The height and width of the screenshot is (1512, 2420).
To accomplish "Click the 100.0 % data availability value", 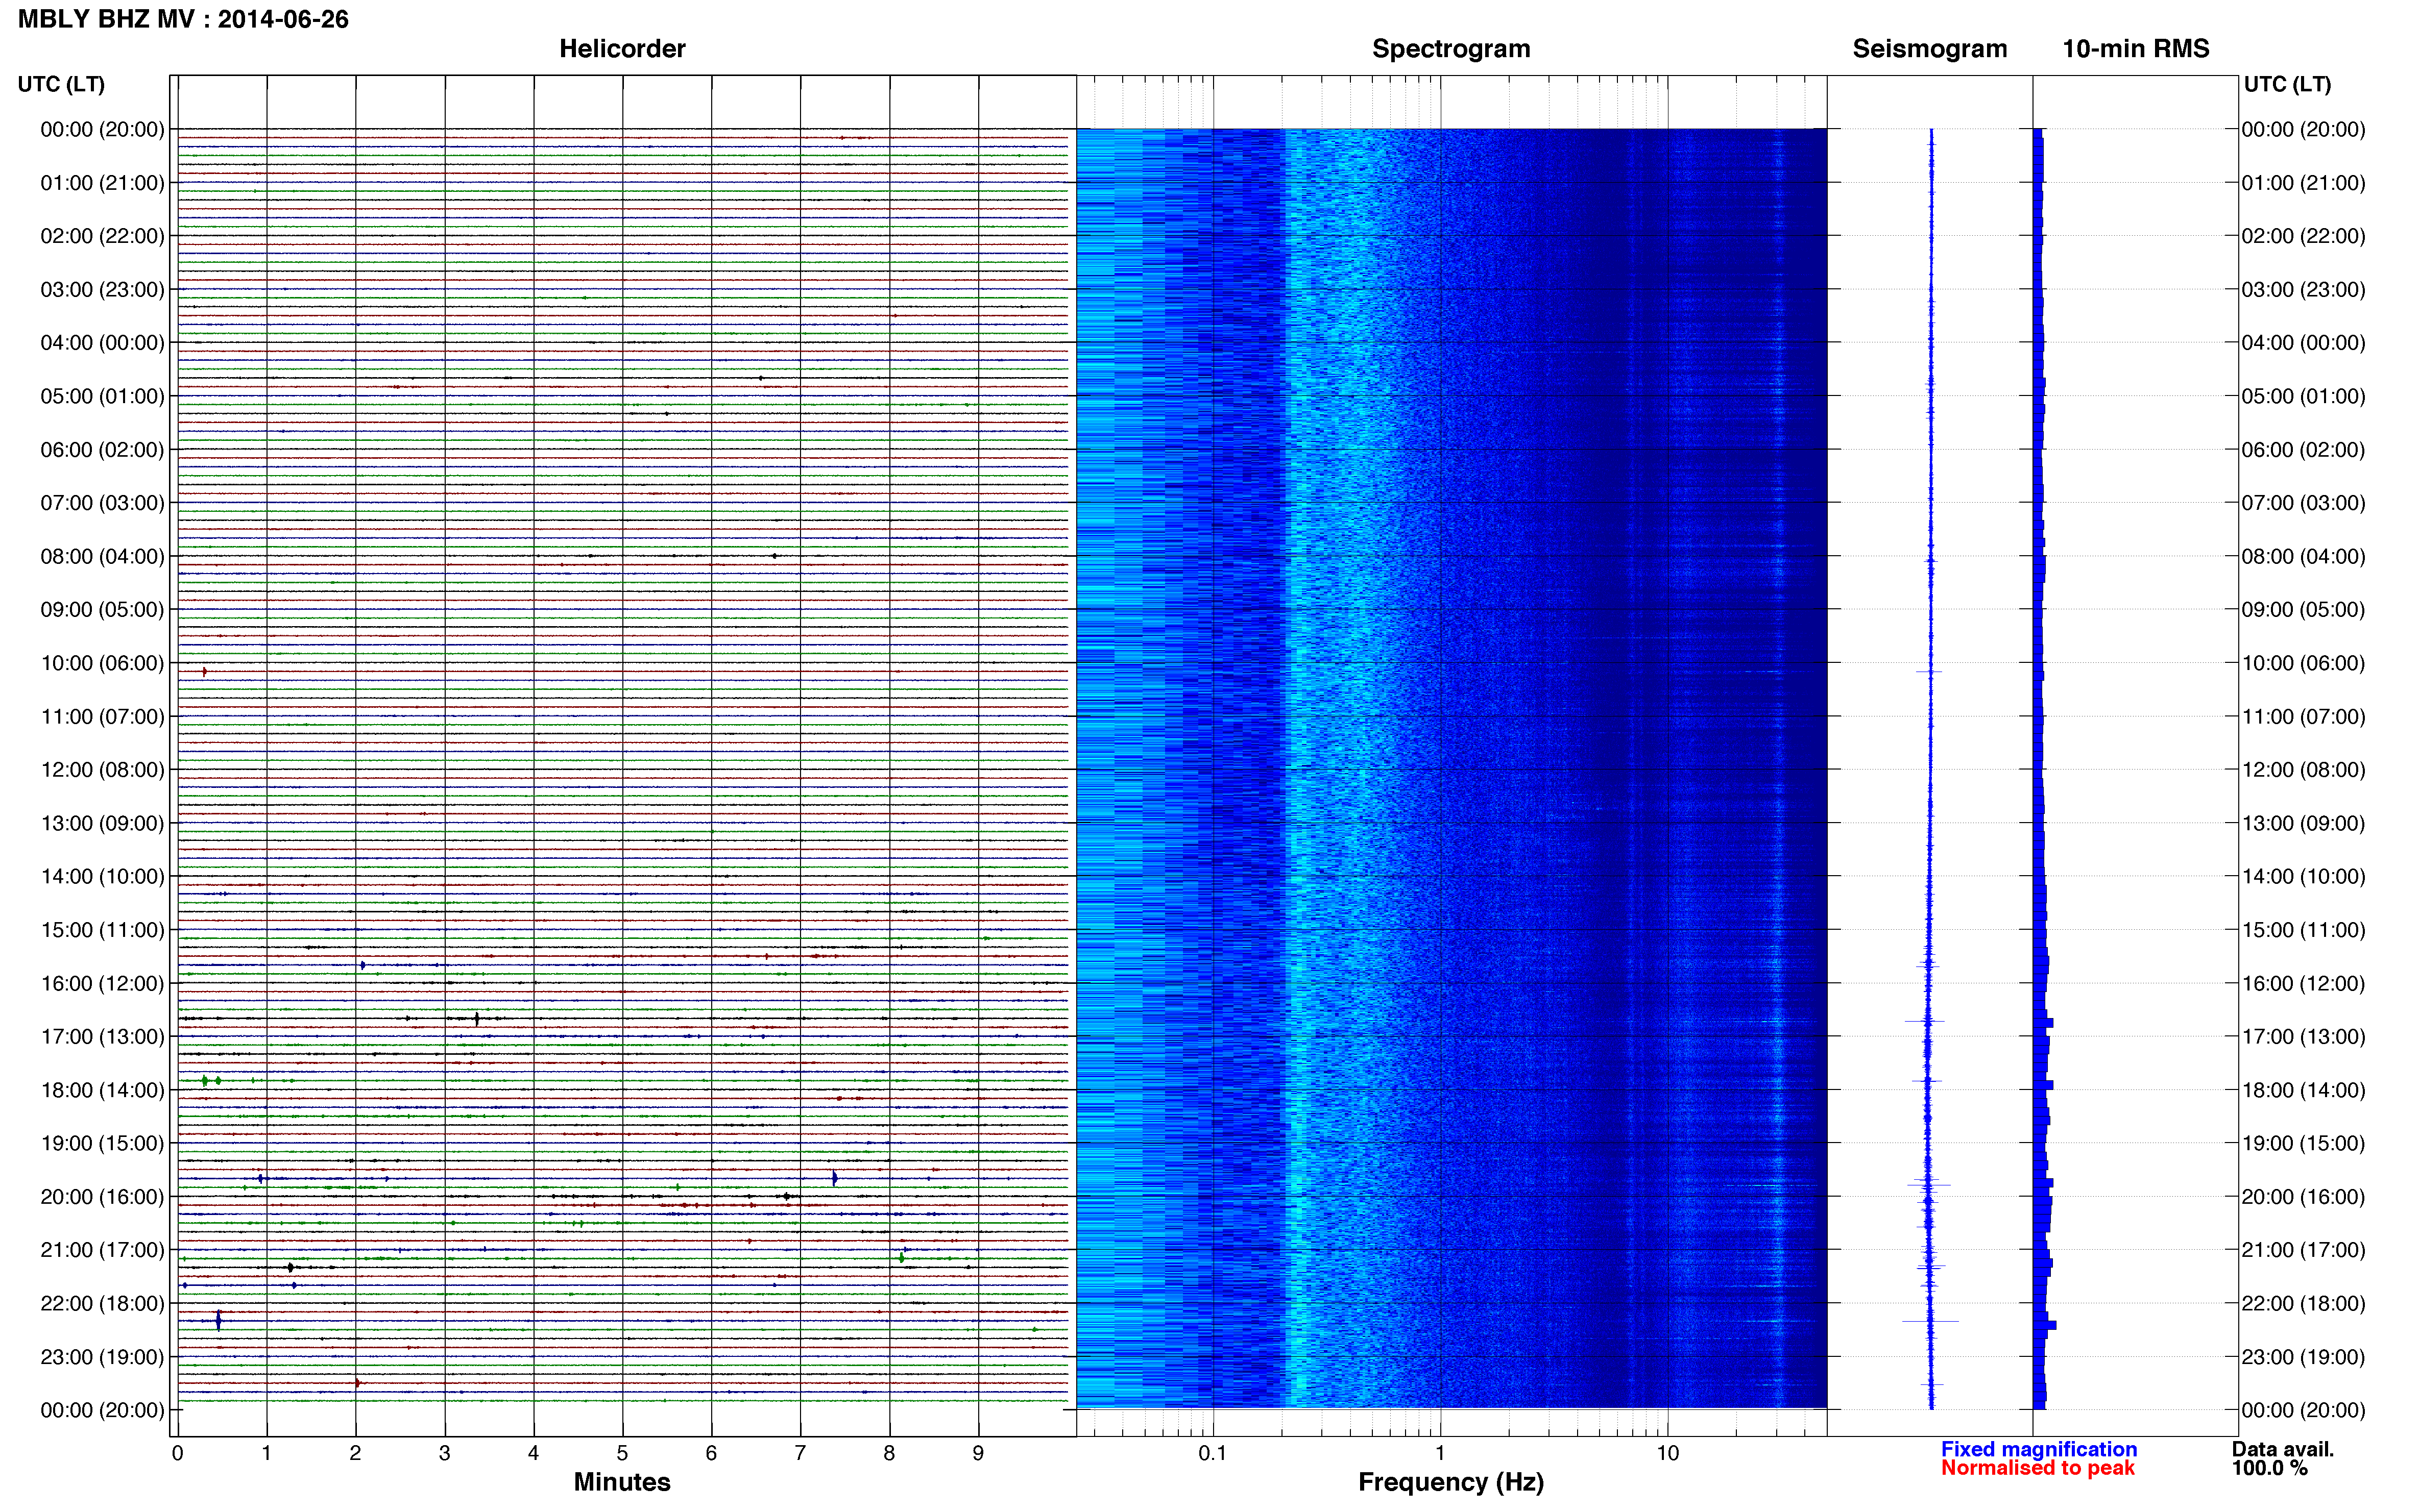I will [2270, 1468].
